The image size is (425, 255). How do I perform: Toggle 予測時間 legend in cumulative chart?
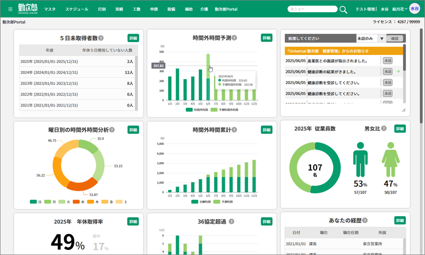(223, 202)
